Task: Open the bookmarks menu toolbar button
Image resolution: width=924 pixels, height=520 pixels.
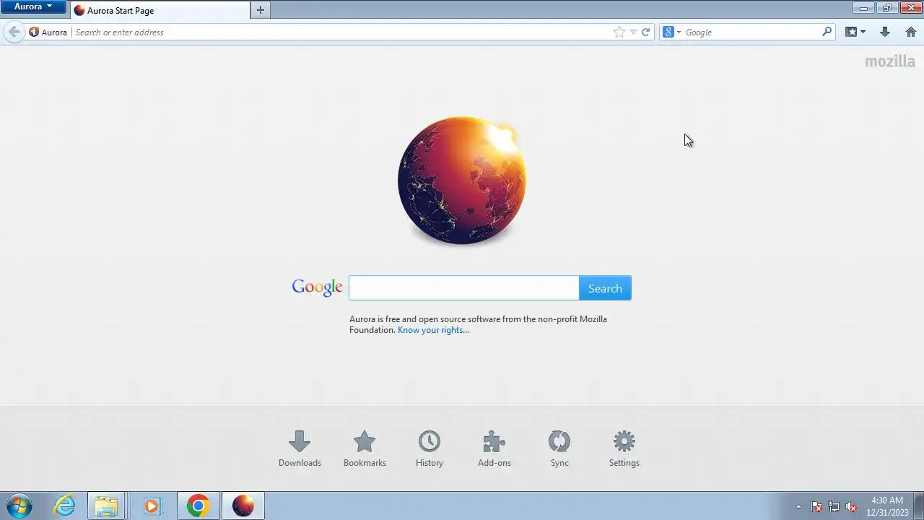Action: point(855,32)
